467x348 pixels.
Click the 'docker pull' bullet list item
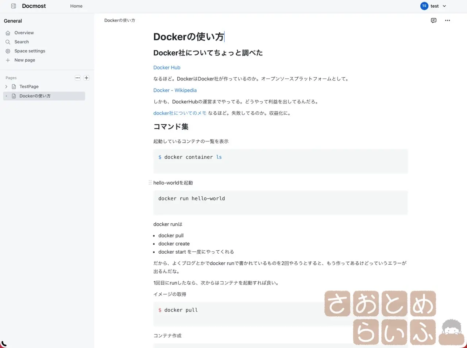pyautogui.click(x=171, y=236)
